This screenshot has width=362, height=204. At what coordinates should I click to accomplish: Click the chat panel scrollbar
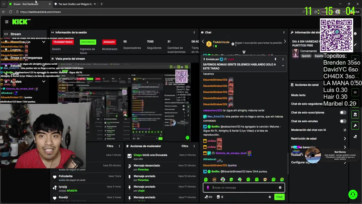coord(288,163)
